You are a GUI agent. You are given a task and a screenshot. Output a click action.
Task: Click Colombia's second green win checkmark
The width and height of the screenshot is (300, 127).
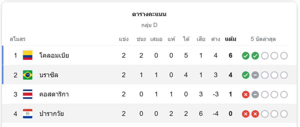(255, 56)
